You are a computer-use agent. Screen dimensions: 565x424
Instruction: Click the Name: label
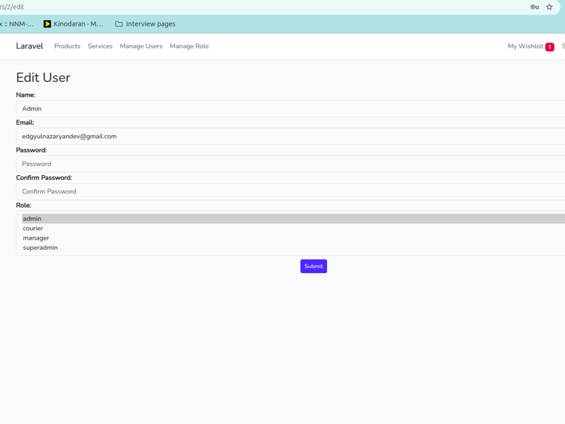(25, 95)
